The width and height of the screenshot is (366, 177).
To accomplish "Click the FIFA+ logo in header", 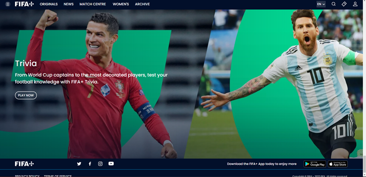I will tap(24, 4).
